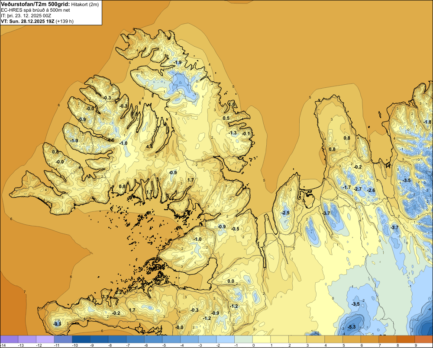433x348 pixels.
Task: Click the legend swatch between -8 and -7
Action: (x=117, y=339)
